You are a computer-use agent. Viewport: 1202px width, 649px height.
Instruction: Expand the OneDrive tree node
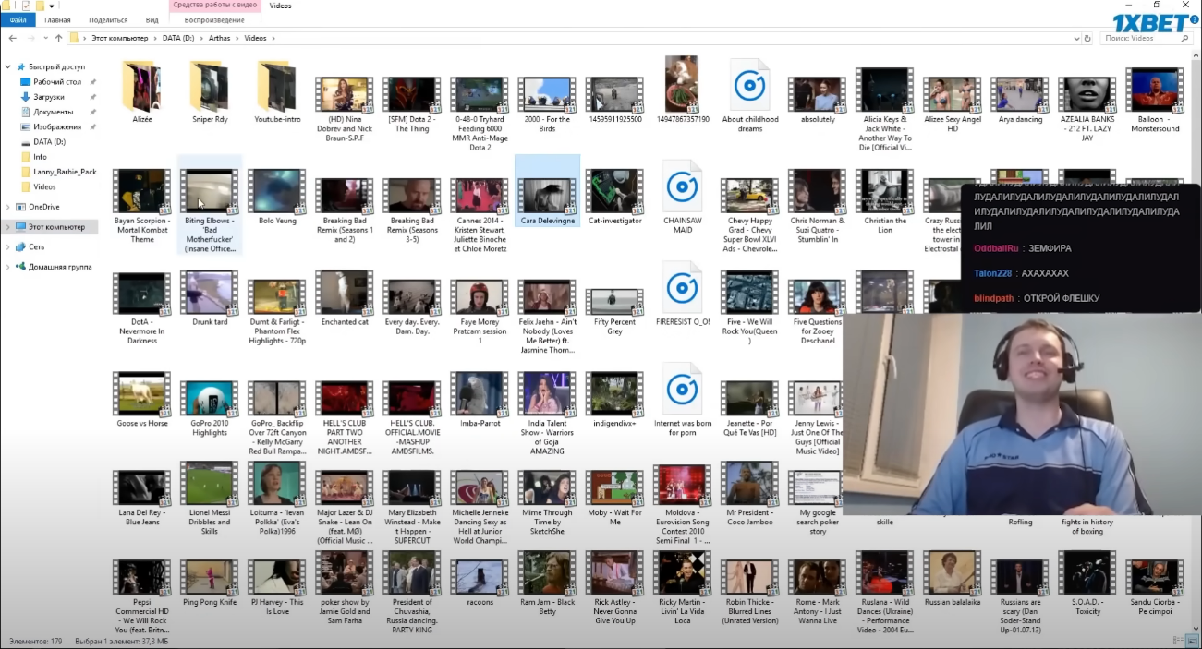pos(9,207)
